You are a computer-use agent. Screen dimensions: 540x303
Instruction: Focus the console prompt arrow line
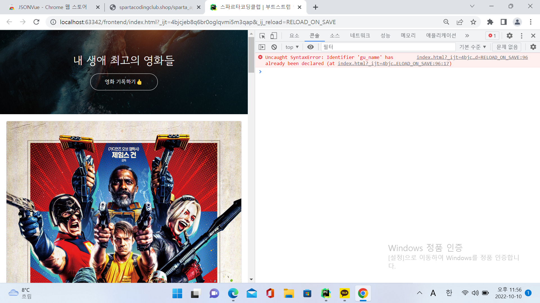(x=397, y=72)
